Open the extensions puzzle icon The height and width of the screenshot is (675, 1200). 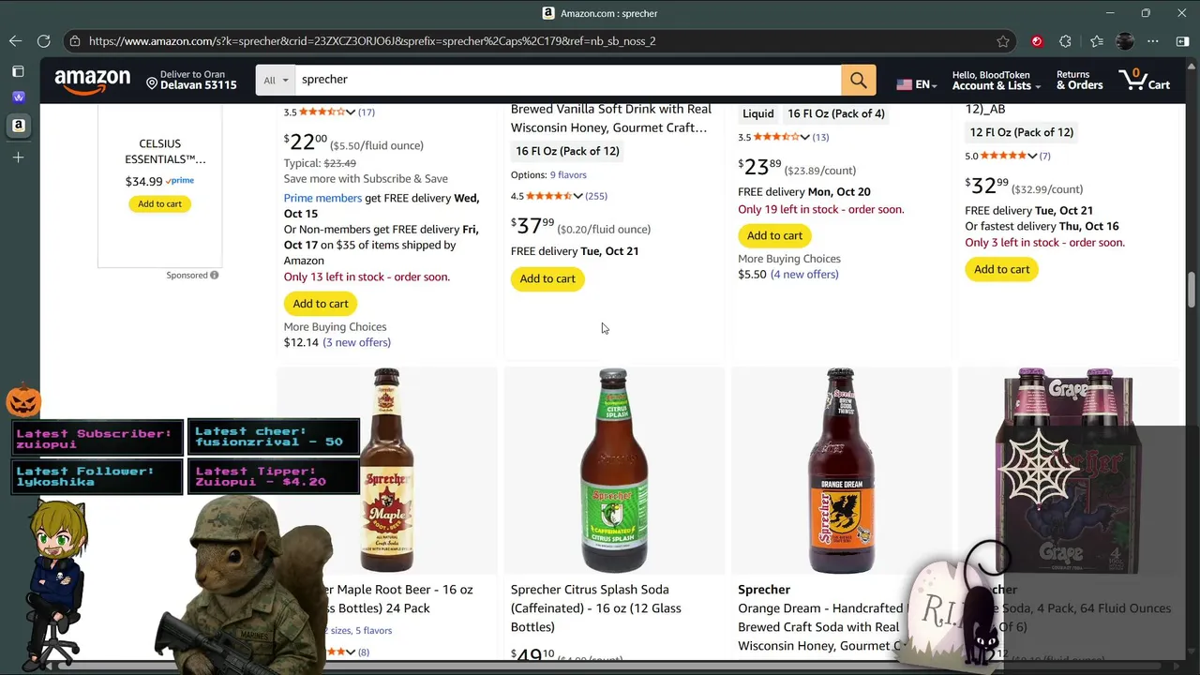coord(1065,41)
